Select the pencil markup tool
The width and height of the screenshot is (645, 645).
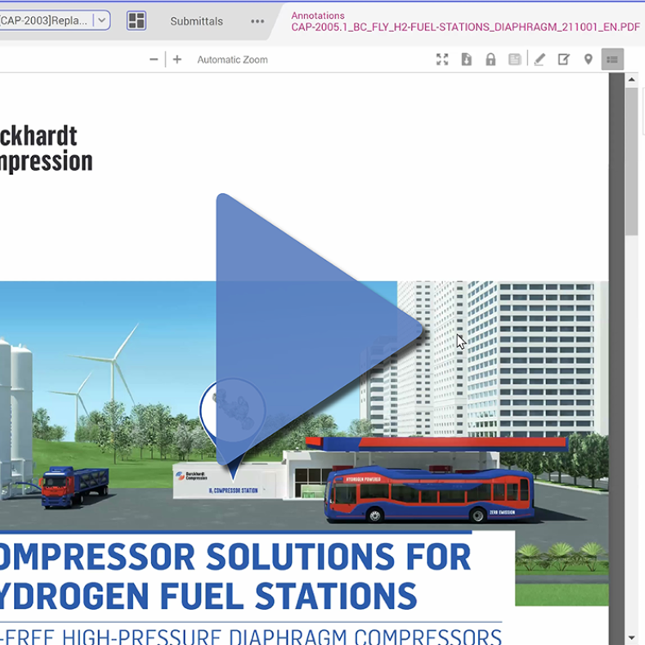coord(540,60)
